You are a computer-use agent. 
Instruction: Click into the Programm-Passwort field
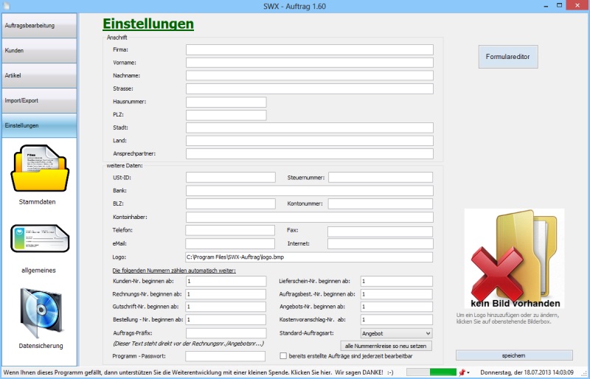click(226, 356)
